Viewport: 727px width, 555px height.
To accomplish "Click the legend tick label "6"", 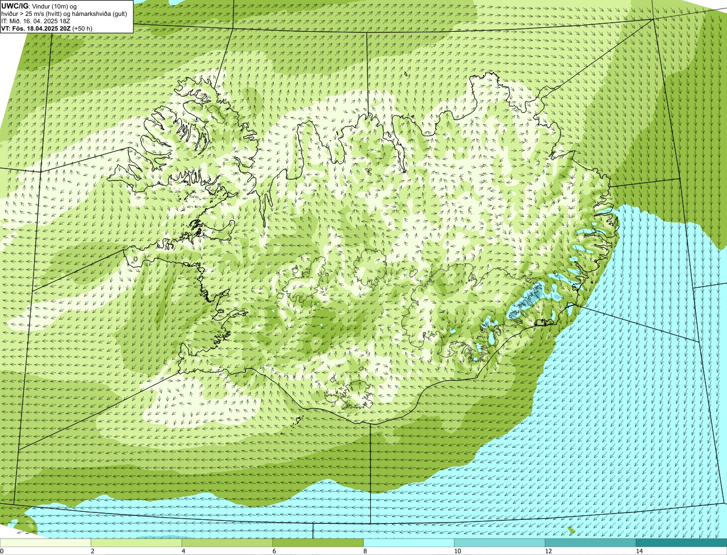I will click(x=274, y=551).
